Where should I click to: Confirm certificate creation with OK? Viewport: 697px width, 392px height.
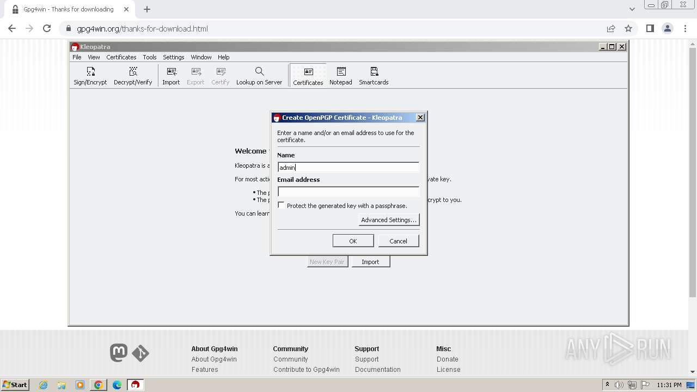(x=353, y=241)
